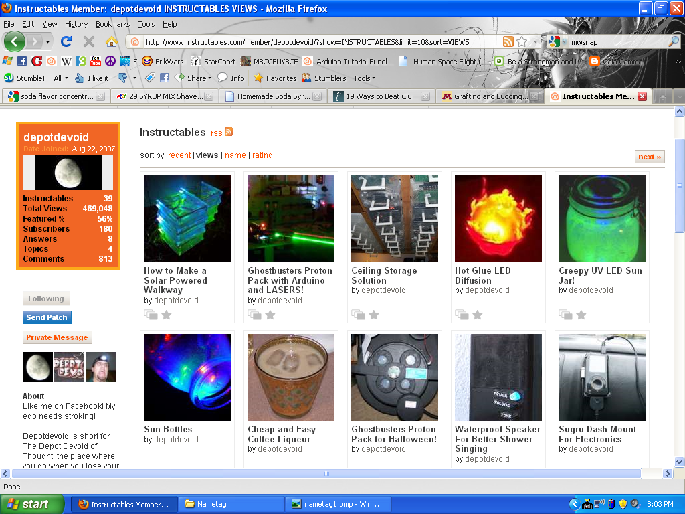Click the grey Stop loading X icon
This screenshot has height=514, width=685.
(89, 41)
